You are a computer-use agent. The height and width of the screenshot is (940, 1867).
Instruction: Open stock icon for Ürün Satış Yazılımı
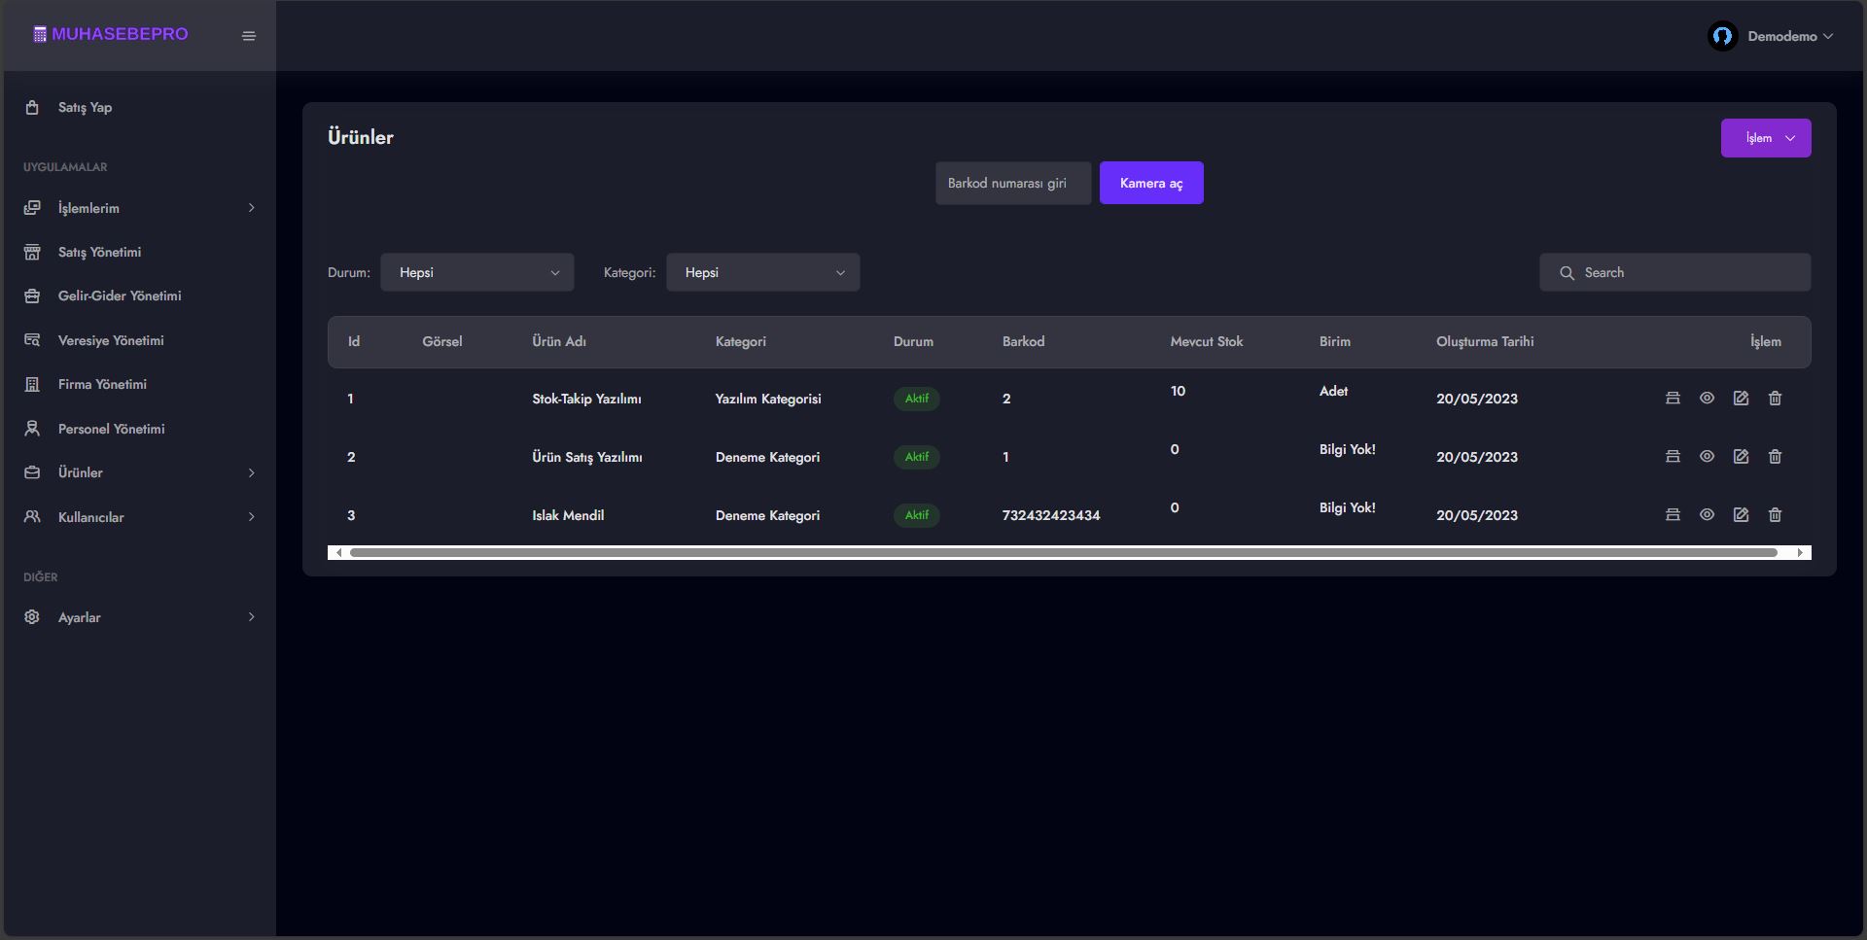pos(1673,457)
